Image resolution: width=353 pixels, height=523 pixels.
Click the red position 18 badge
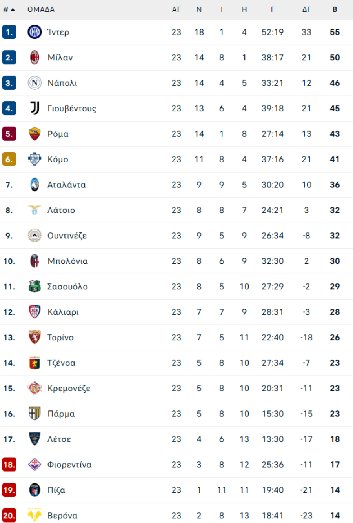9,465
